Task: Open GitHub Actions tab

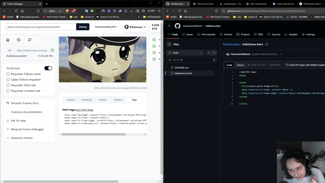Action: pyautogui.click(x=226, y=34)
